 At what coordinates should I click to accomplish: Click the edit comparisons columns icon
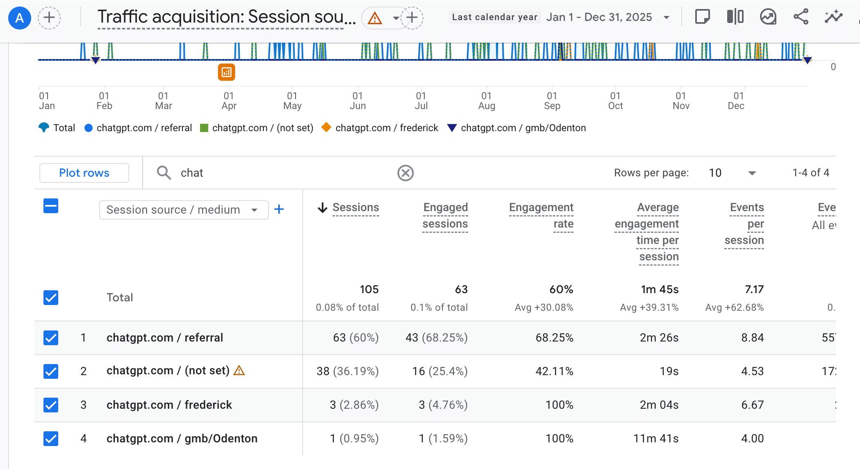[735, 17]
